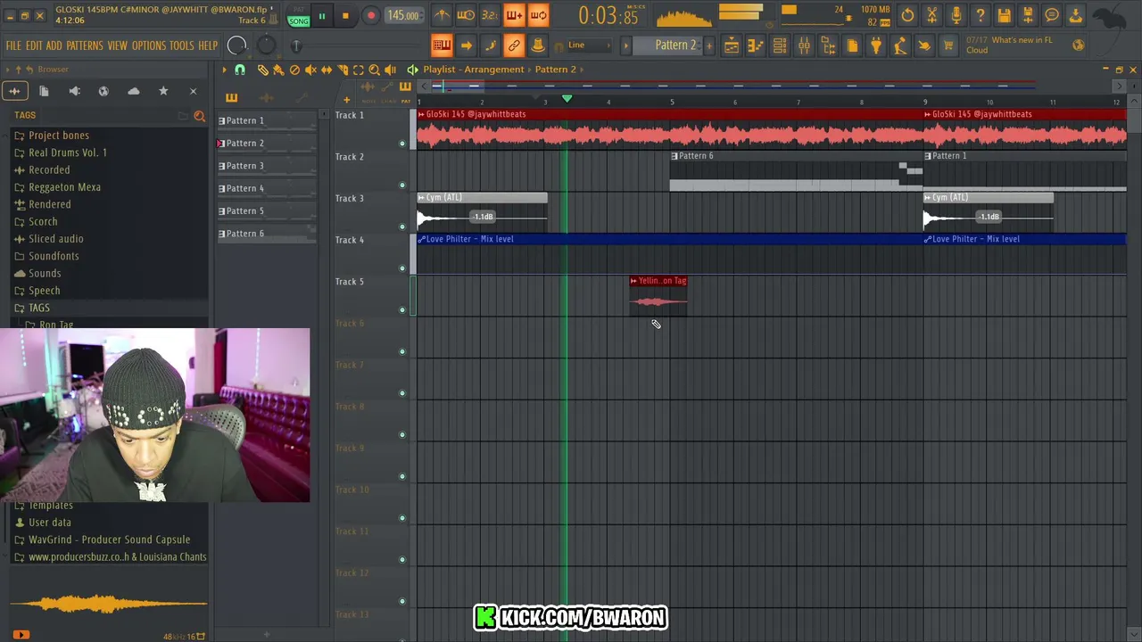Open the Line snap dropdown
1142x642 pixels.
tap(589, 45)
